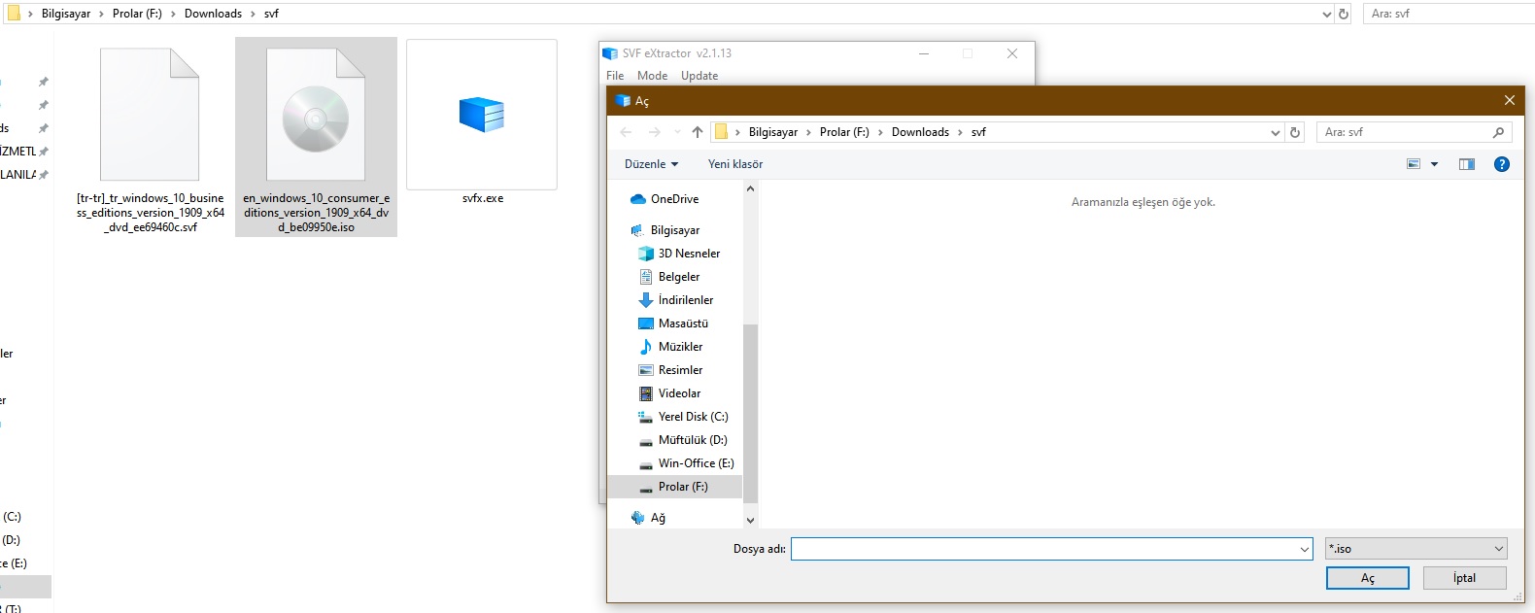This screenshot has width=1535, height=613.
Task: Click Bilgisayar in the dialog breadcrumb path
Action: [773, 132]
